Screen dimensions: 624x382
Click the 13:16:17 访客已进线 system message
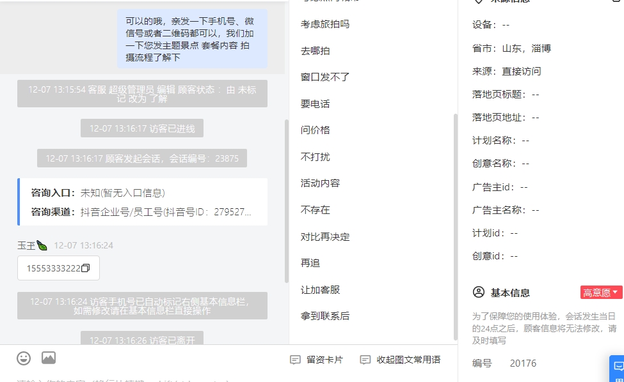click(142, 128)
